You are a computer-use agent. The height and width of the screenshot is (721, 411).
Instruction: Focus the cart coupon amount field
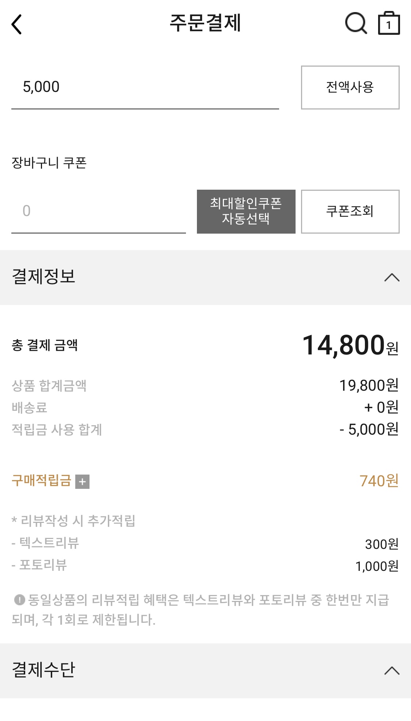click(99, 211)
